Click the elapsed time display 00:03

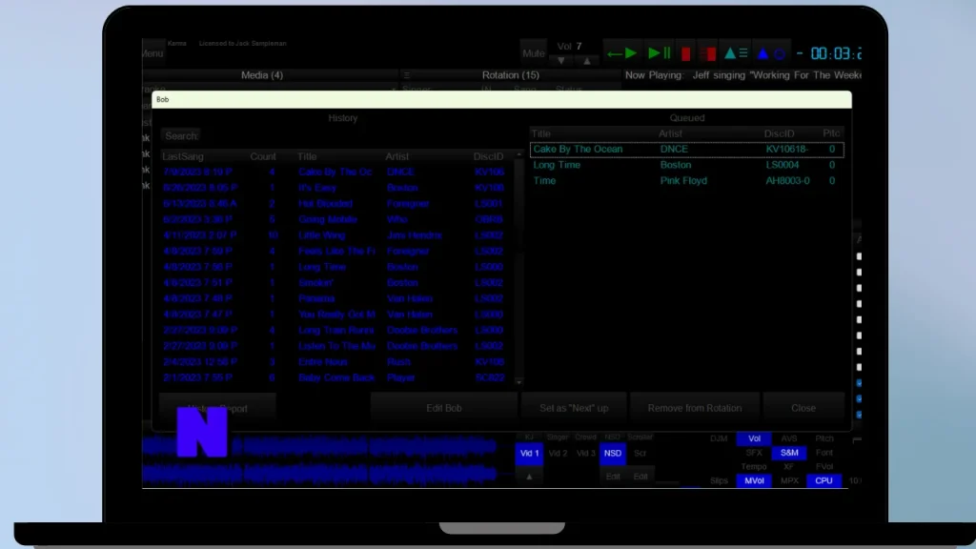[836, 53]
